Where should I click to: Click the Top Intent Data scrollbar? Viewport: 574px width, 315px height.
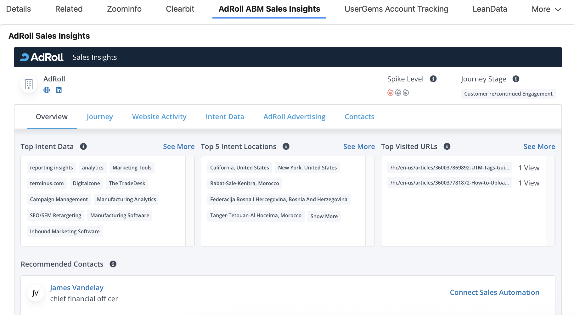point(190,201)
